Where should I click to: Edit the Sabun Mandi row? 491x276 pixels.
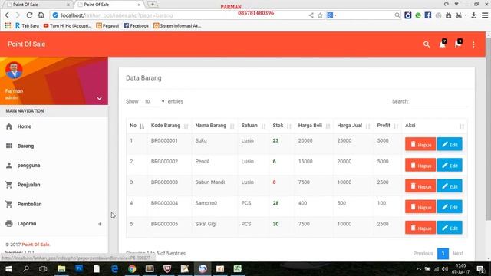point(450,186)
